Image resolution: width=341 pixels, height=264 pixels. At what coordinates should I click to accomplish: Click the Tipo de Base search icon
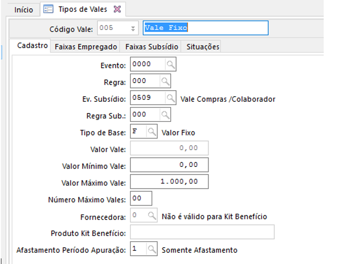coord(152,132)
